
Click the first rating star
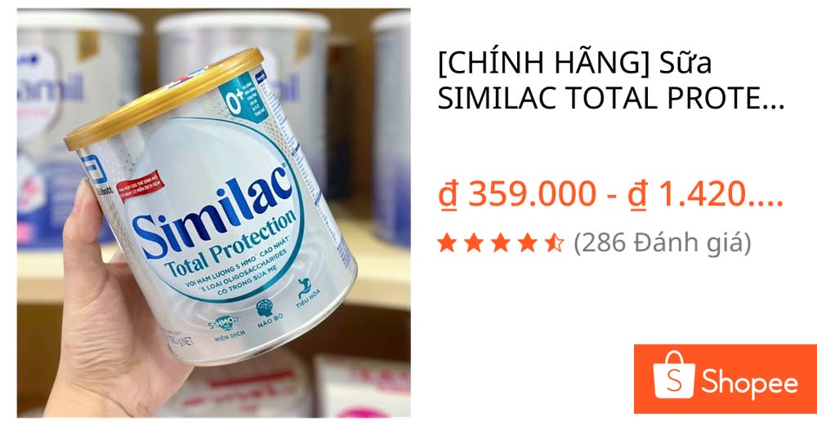(x=447, y=242)
